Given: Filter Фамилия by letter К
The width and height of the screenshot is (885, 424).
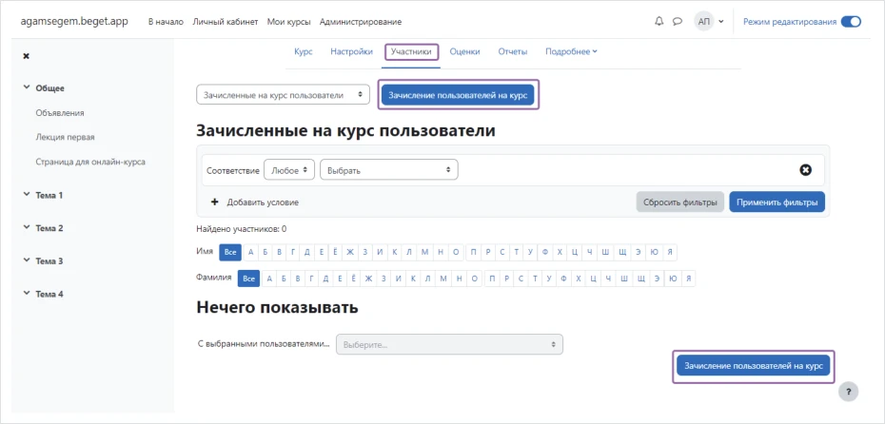Looking at the screenshot, I should click(x=413, y=278).
